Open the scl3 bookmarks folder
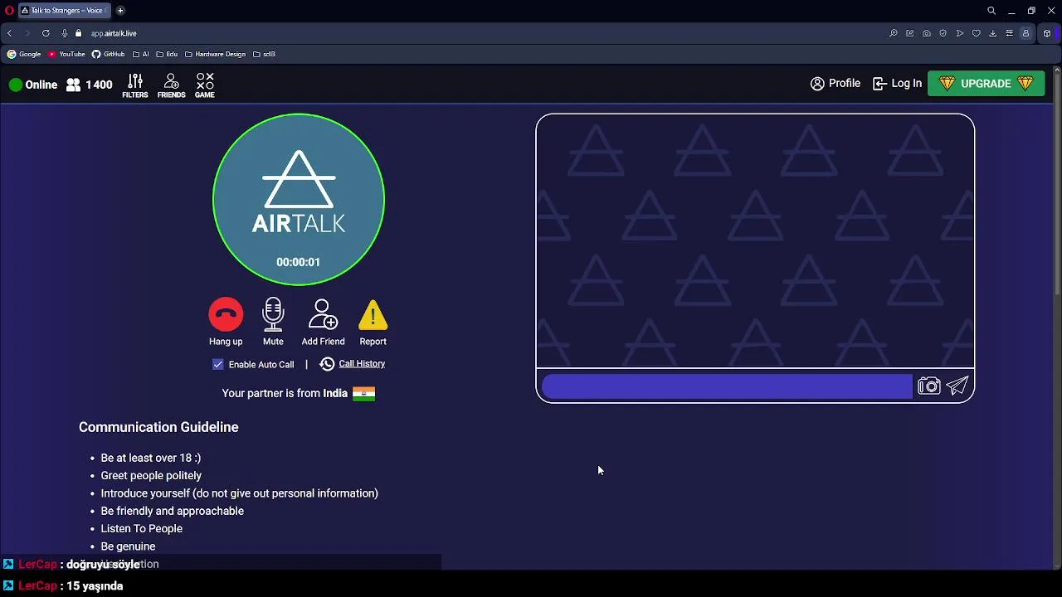 (x=264, y=54)
